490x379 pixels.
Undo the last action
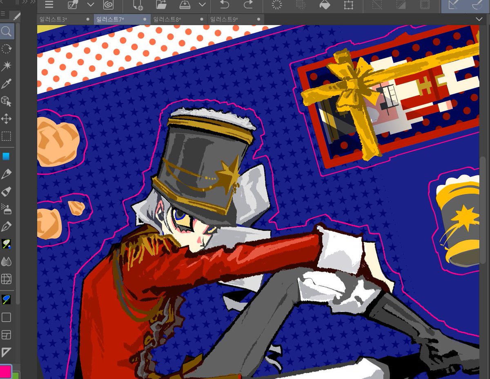(x=224, y=5)
